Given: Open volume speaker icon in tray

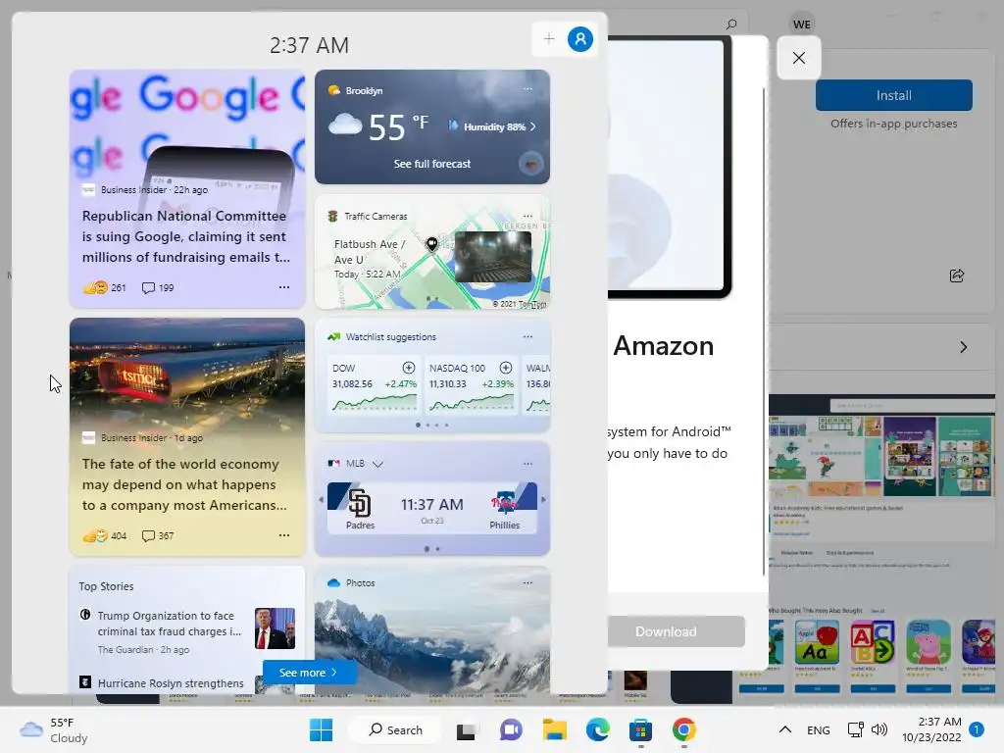Looking at the screenshot, I should [x=879, y=729].
